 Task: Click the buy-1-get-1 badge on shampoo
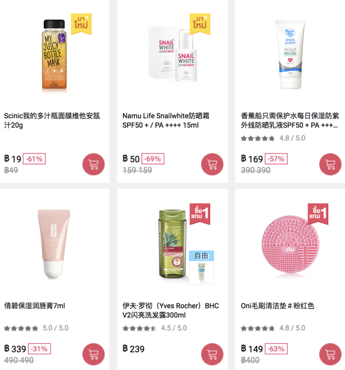coord(200,213)
